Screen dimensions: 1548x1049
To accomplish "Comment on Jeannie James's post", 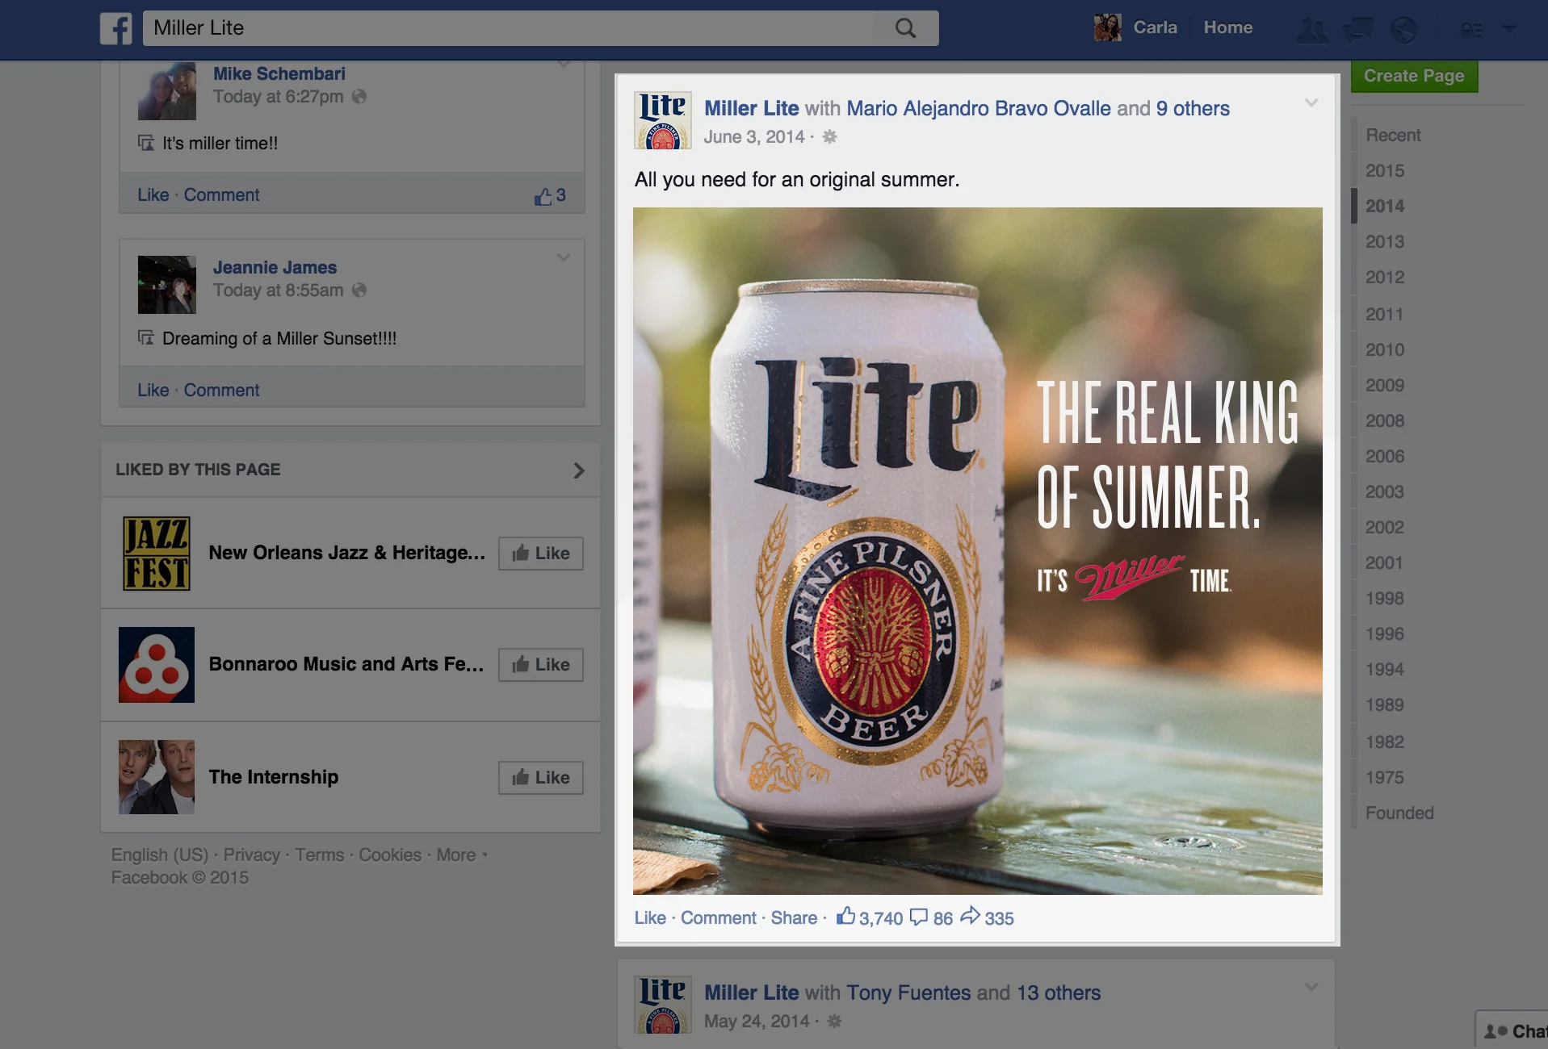I will pos(221,391).
